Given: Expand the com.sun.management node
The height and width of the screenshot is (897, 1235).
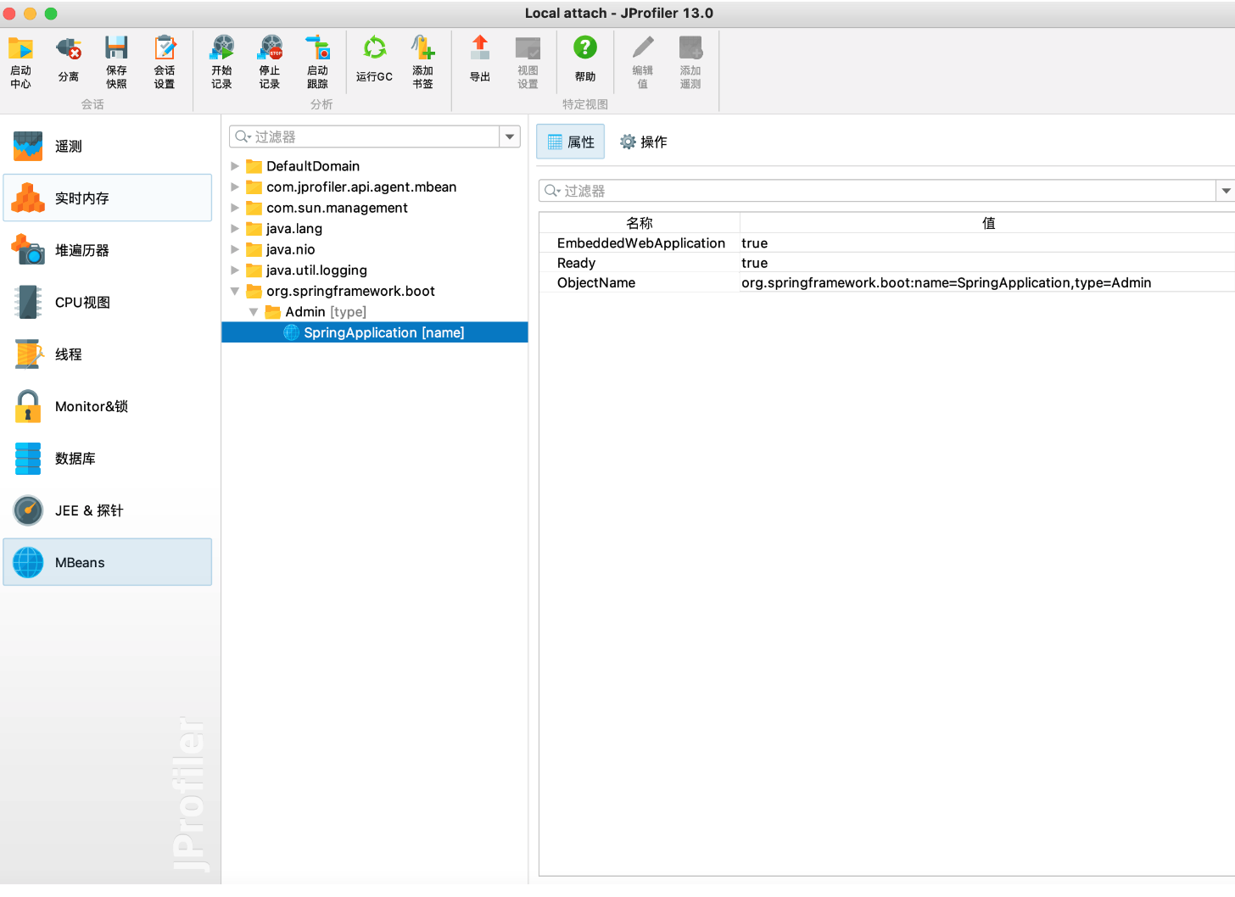Looking at the screenshot, I should 235,208.
